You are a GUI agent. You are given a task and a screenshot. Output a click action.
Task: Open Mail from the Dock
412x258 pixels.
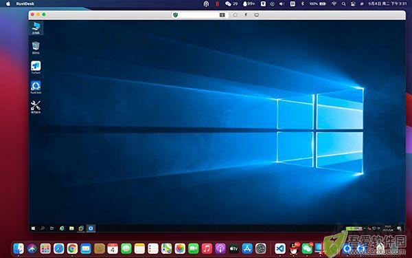(x=86, y=248)
